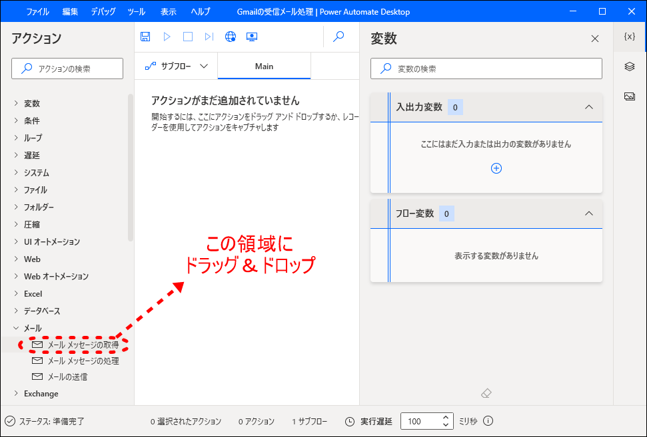Image resolution: width=647 pixels, height=437 pixels.
Task: Select the メール メッセージの処理 action
Action: coord(83,361)
